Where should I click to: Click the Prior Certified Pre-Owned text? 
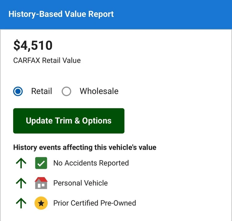(95, 203)
